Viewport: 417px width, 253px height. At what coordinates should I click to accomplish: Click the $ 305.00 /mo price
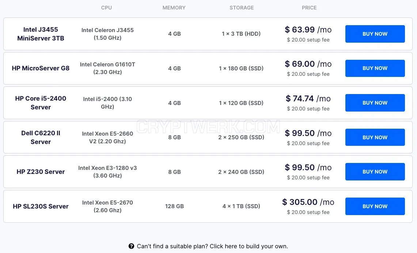coord(308,202)
